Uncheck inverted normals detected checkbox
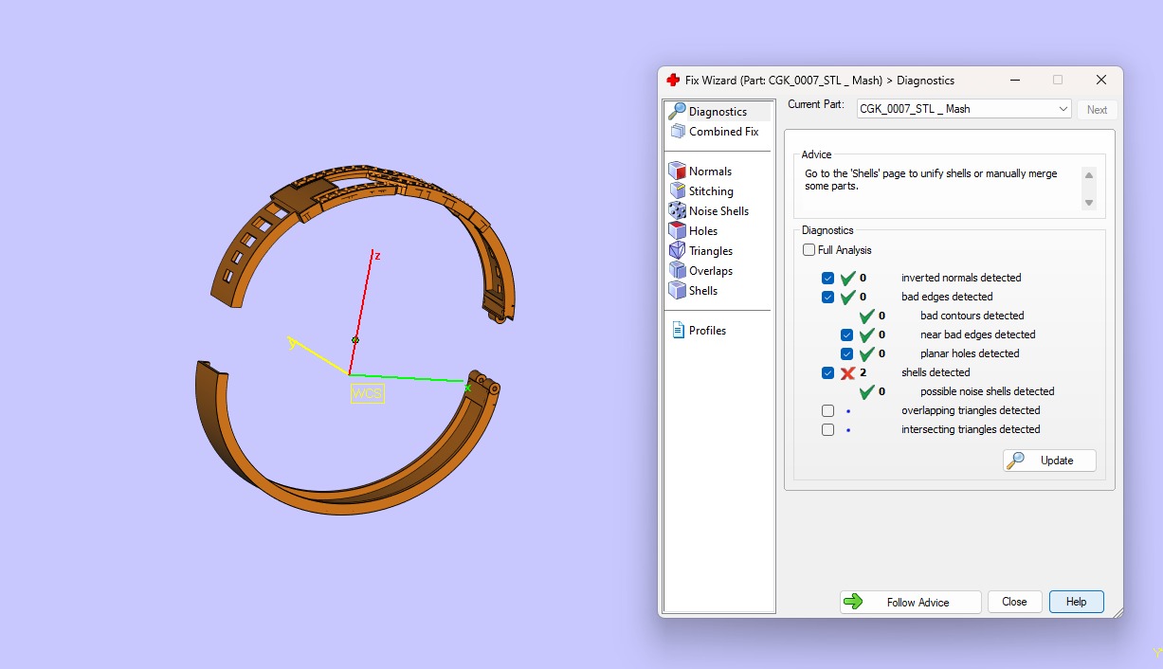The width and height of the screenshot is (1163, 669). (x=827, y=278)
